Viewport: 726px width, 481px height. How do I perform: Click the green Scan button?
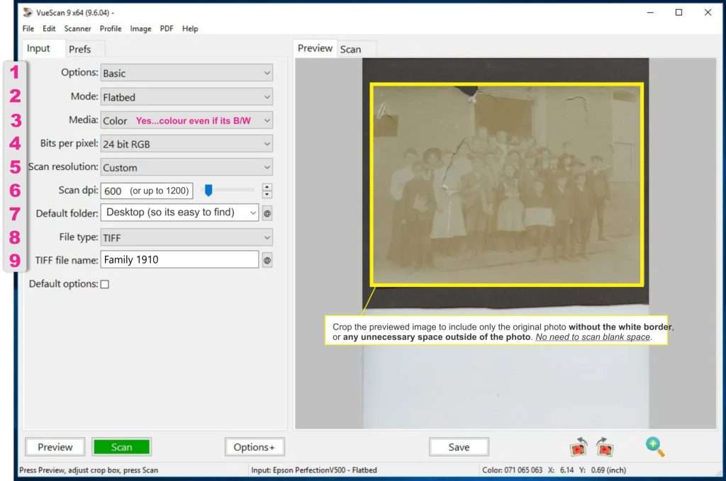(121, 447)
